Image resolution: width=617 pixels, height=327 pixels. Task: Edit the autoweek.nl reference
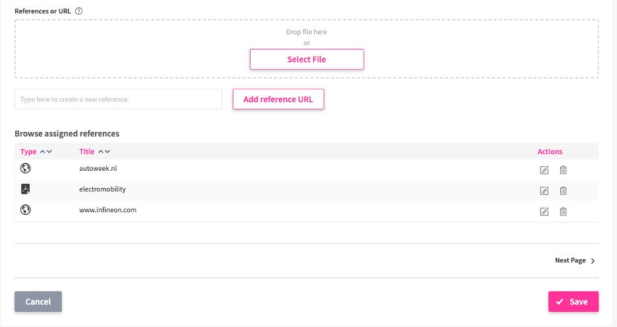[544, 170]
